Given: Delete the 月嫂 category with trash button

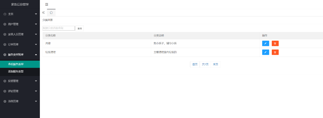Looking at the screenshot, I should point(275,43).
